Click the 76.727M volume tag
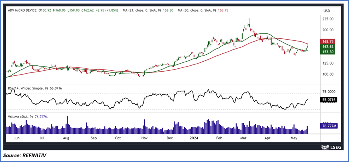Image resolution: width=349 pixels, height=162 pixels. coord(329,126)
